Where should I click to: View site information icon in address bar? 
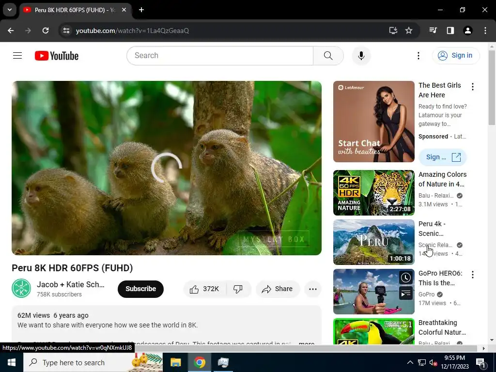(66, 31)
